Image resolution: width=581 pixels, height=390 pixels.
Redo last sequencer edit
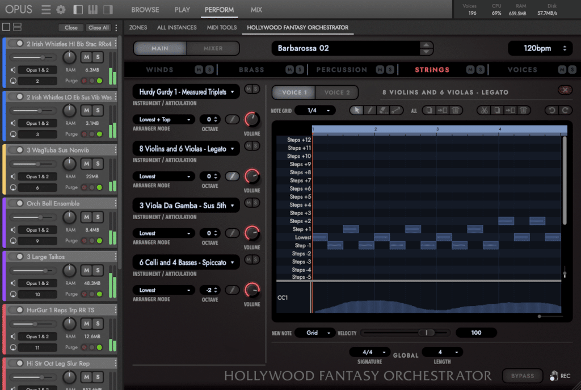pyautogui.click(x=566, y=111)
